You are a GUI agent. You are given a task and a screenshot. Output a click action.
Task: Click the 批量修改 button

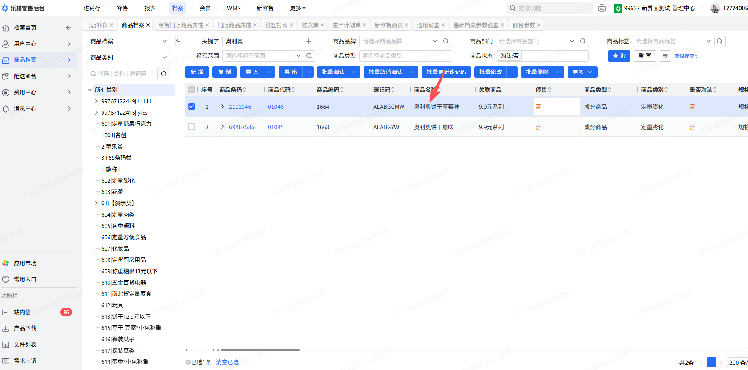tap(491, 72)
